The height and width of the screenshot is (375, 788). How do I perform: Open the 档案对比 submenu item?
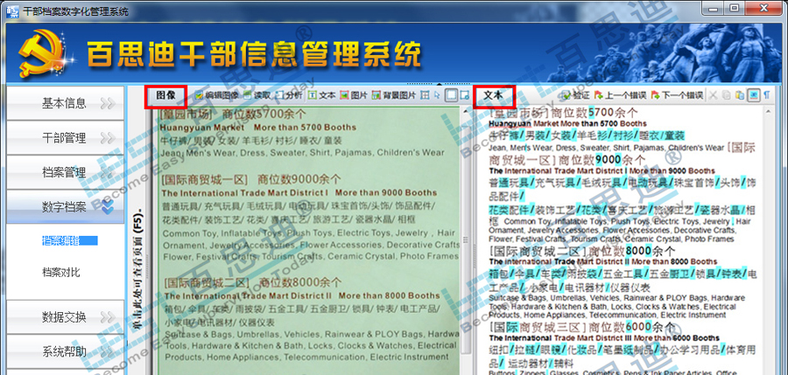coord(60,273)
